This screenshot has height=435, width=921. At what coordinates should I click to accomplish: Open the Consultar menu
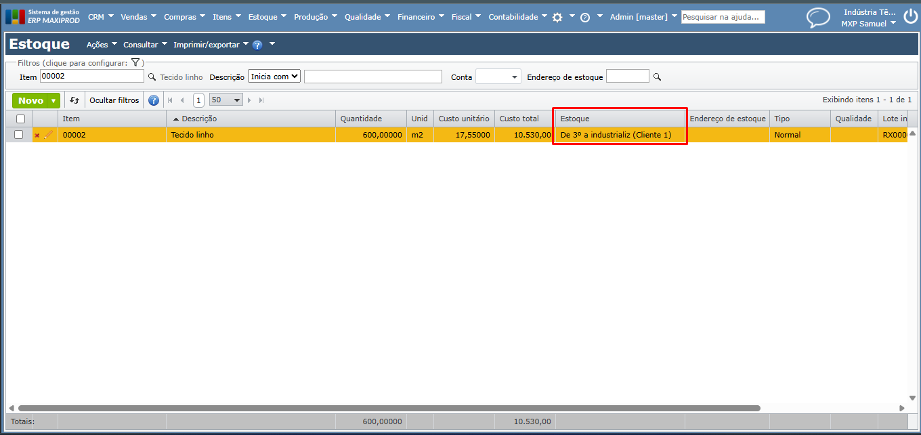tap(145, 45)
